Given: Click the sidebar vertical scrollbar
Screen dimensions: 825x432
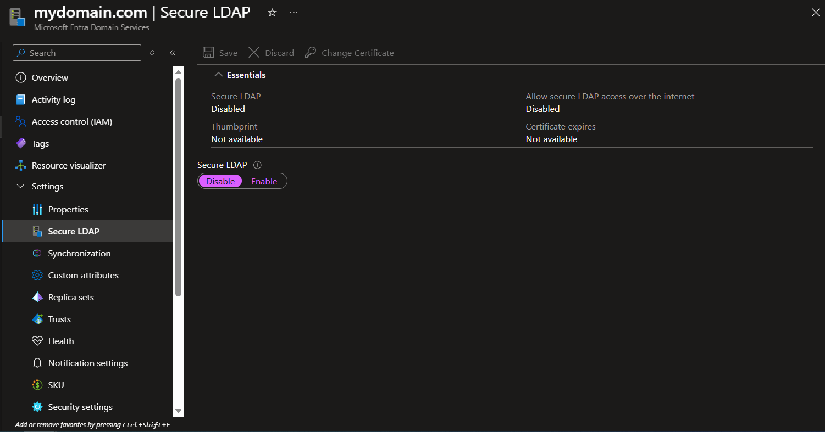Looking at the screenshot, I should coord(178,187).
